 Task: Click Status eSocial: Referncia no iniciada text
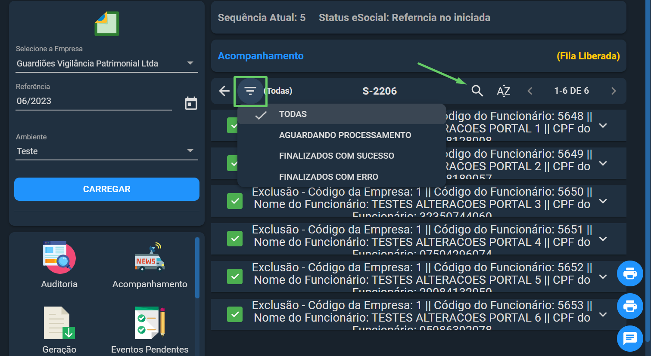pyautogui.click(x=405, y=18)
